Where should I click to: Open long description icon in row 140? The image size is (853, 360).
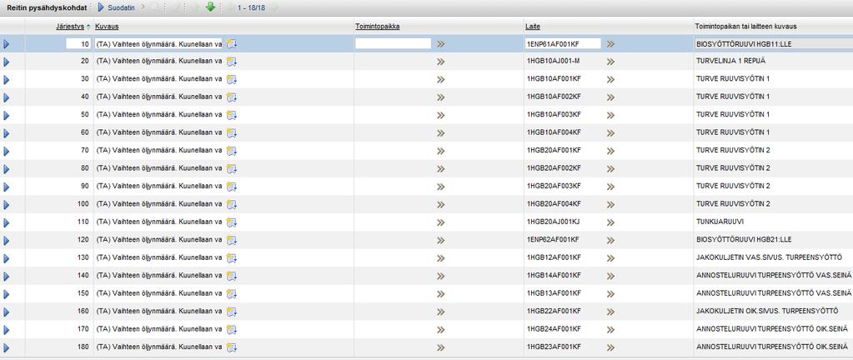tap(232, 277)
